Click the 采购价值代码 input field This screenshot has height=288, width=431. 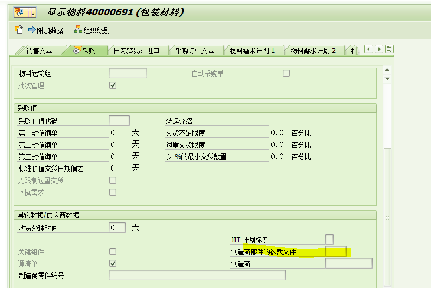tap(119, 120)
